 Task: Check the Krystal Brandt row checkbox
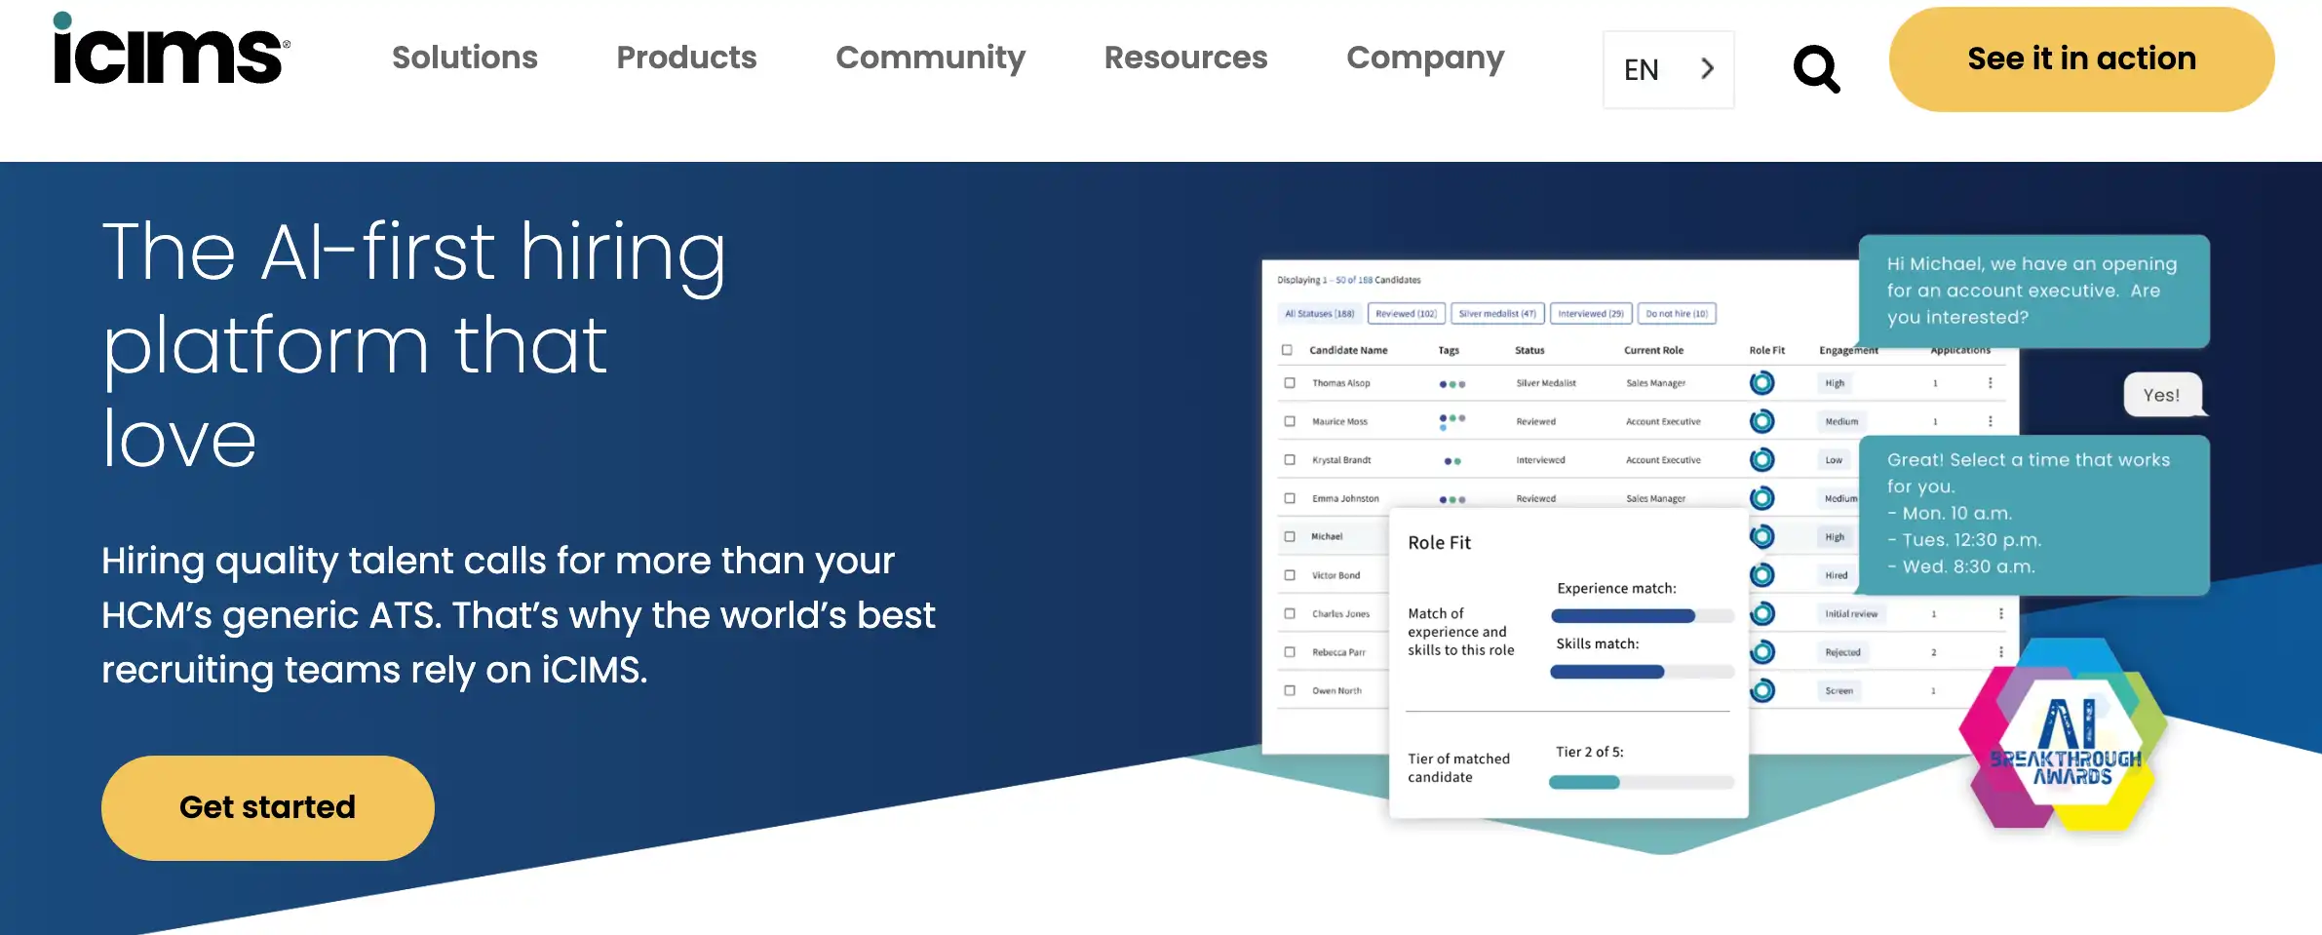coord(1290,459)
